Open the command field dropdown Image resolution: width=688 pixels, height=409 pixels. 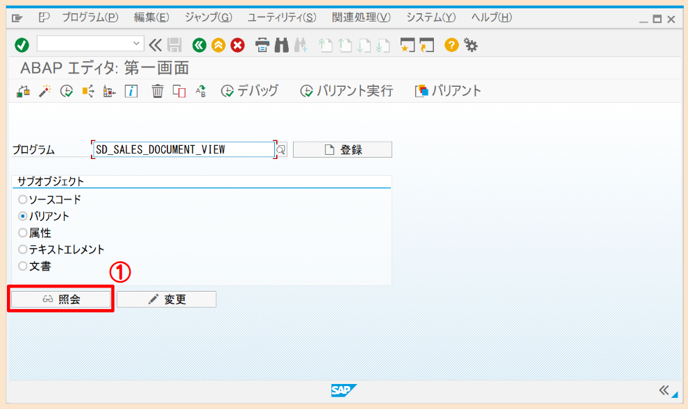pyautogui.click(x=136, y=44)
